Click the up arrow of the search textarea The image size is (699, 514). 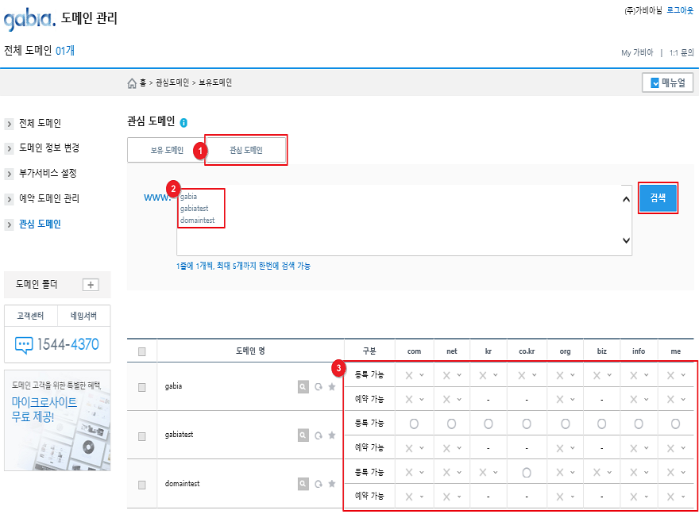pyautogui.click(x=626, y=199)
